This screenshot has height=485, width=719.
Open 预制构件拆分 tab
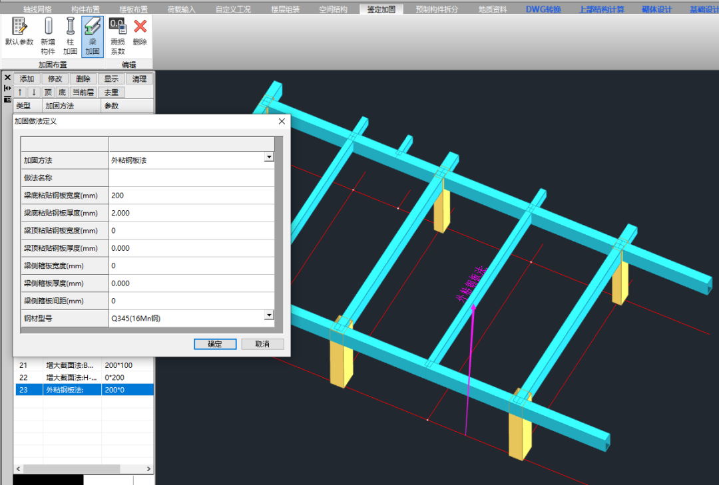click(x=437, y=9)
